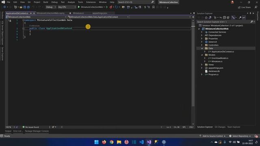Select appsettings.json in Solution Explorer
The width and height of the screenshot is (260, 146).
pyautogui.click(x=216, y=68)
